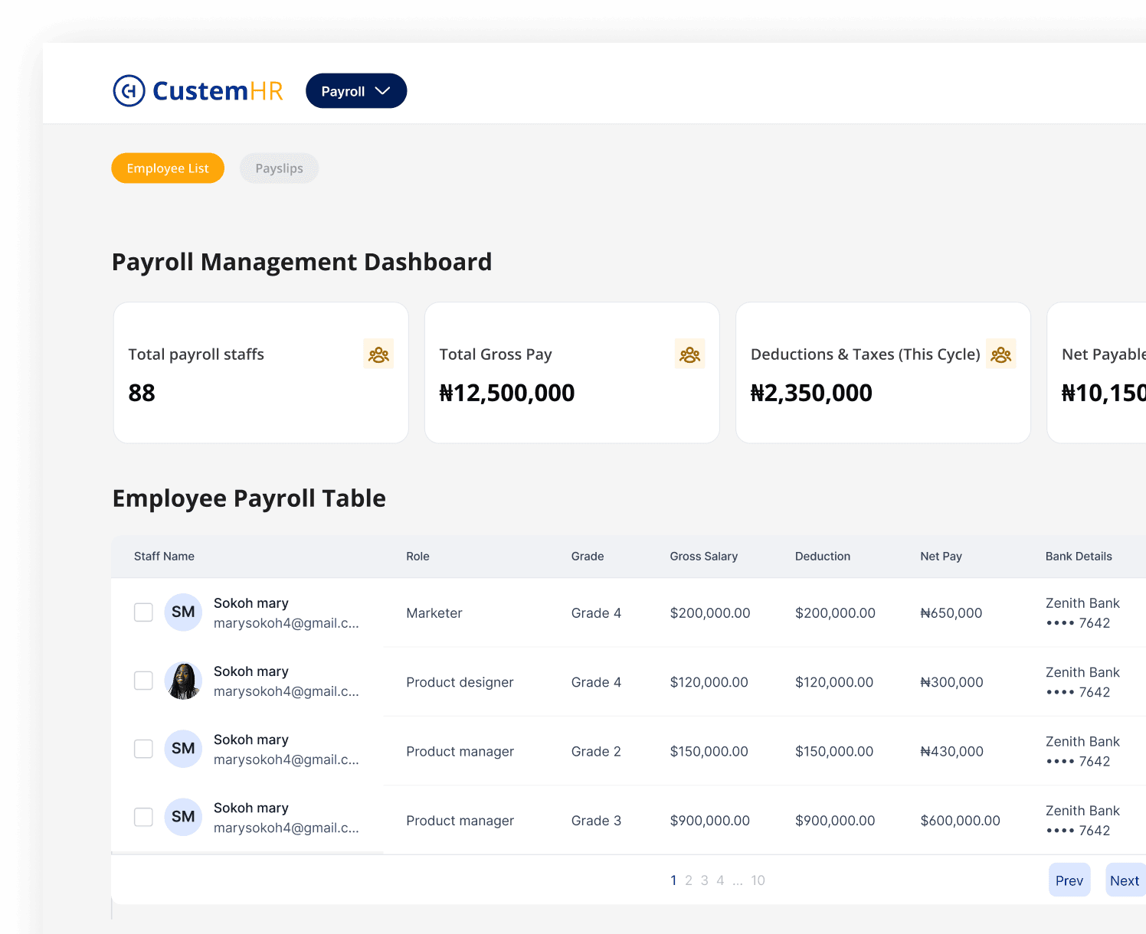
Task: Go to page 2 of the table
Action: click(689, 880)
